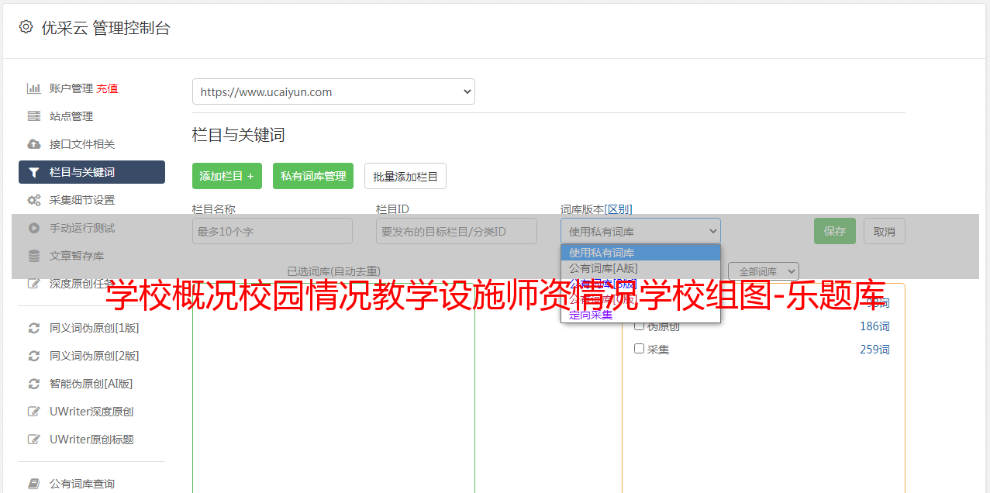Open 私有词库管理
Image resolution: width=990 pixels, height=493 pixels.
pyautogui.click(x=313, y=176)
